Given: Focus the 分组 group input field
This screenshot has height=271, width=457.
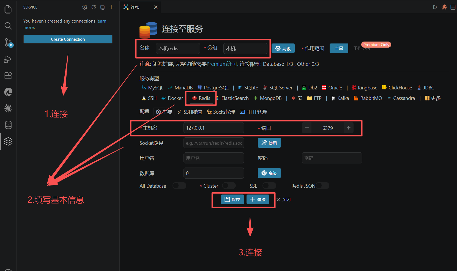Looking at the screenshot, I should pos(245,48).
